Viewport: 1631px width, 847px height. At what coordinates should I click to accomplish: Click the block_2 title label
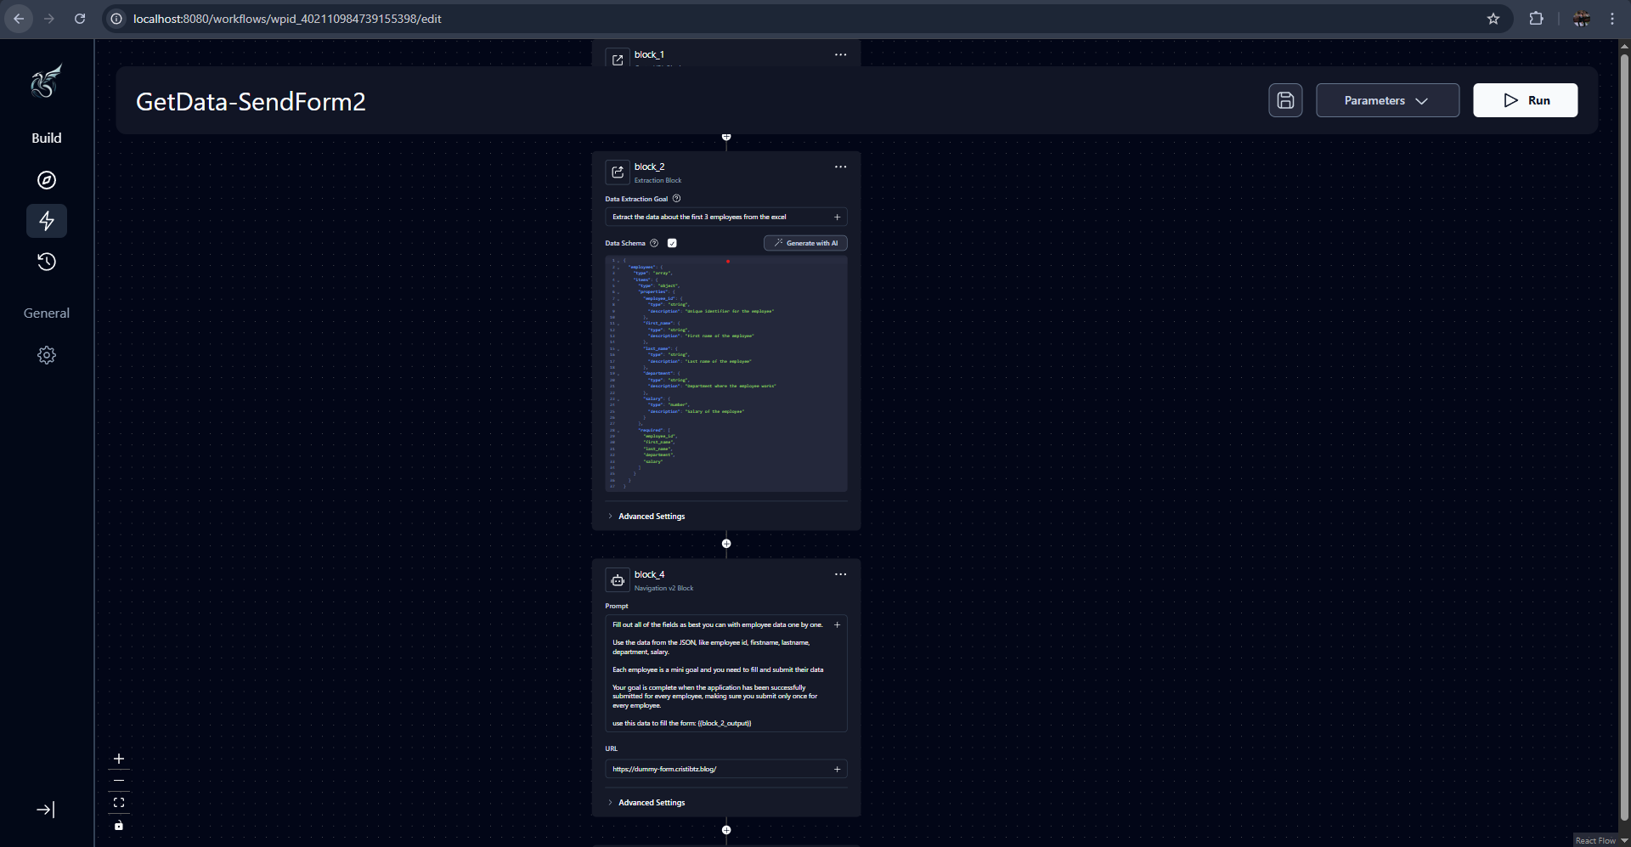click(649, 167)
